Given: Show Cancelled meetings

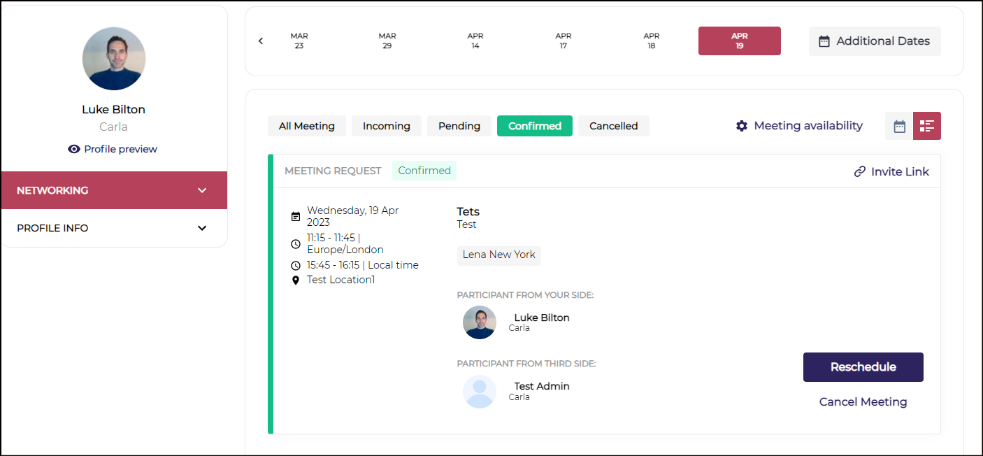Looking at the screenshot, I should pyautogui.click(x=613, y=126).
